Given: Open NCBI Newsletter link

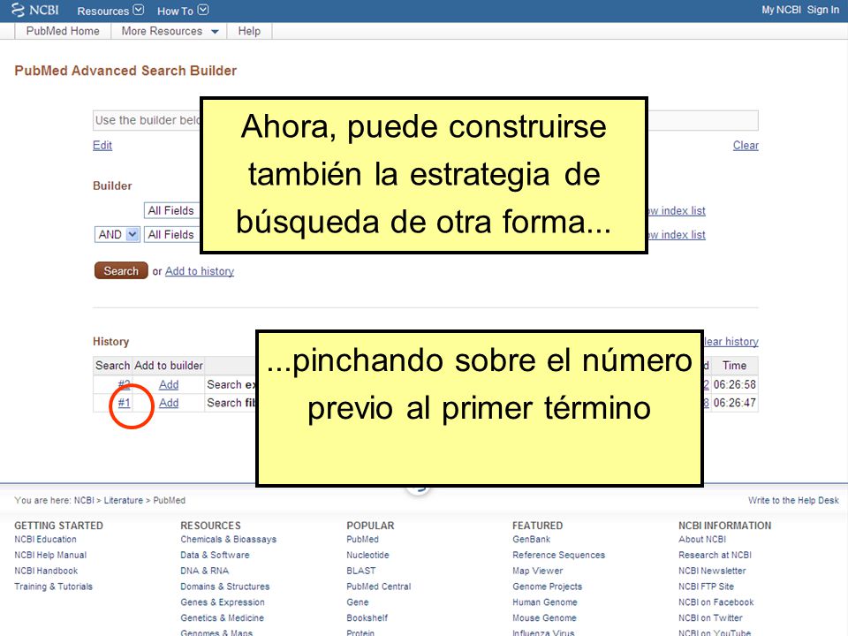Looking at the screenshot, I should pos(712,571).
